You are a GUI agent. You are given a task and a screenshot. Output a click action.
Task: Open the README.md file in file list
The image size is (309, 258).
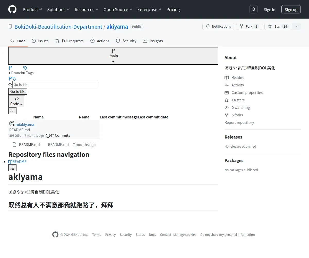point(29,144)
